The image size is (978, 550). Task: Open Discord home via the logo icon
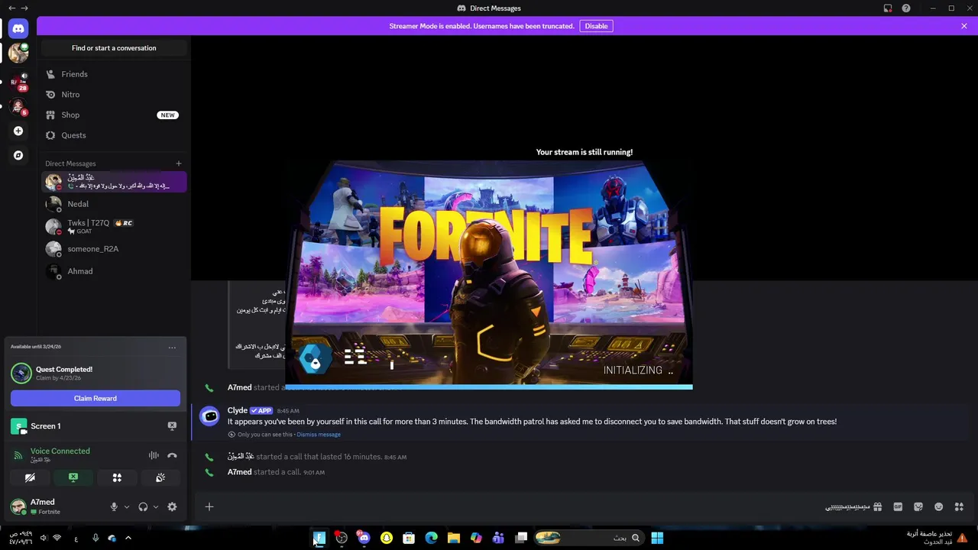[18, 28]
